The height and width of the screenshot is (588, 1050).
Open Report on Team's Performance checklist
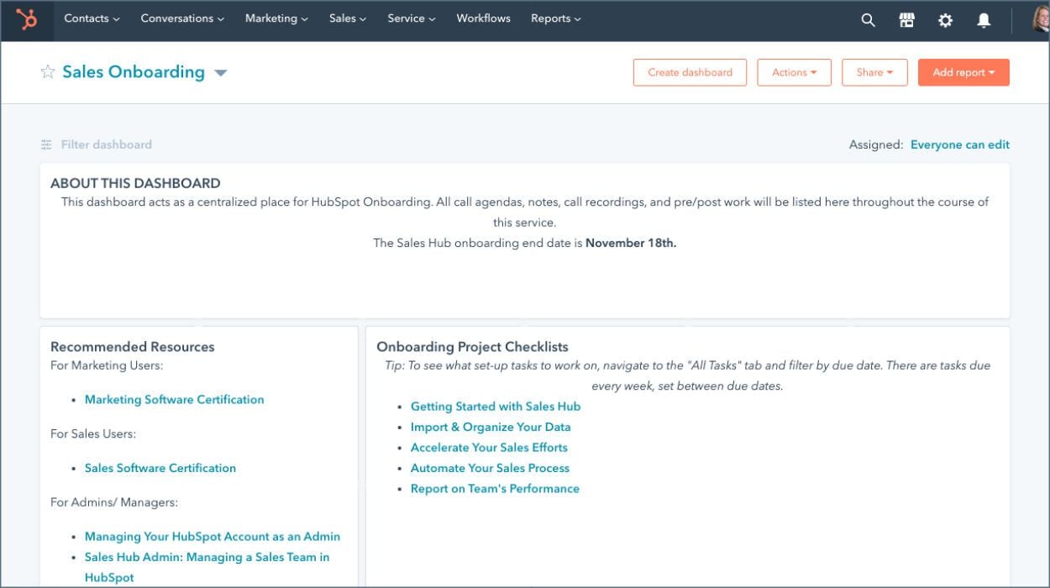point(495,489)
